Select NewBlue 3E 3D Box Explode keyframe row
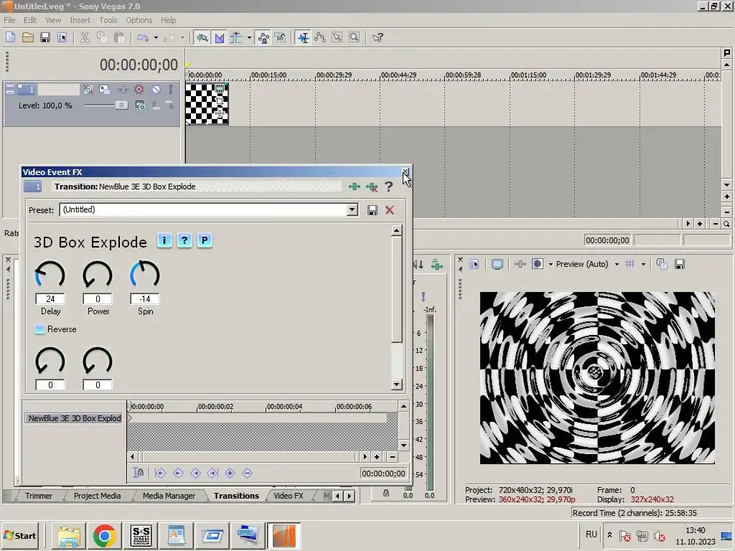Screen dimensions: 735x551 coord(75,418)
